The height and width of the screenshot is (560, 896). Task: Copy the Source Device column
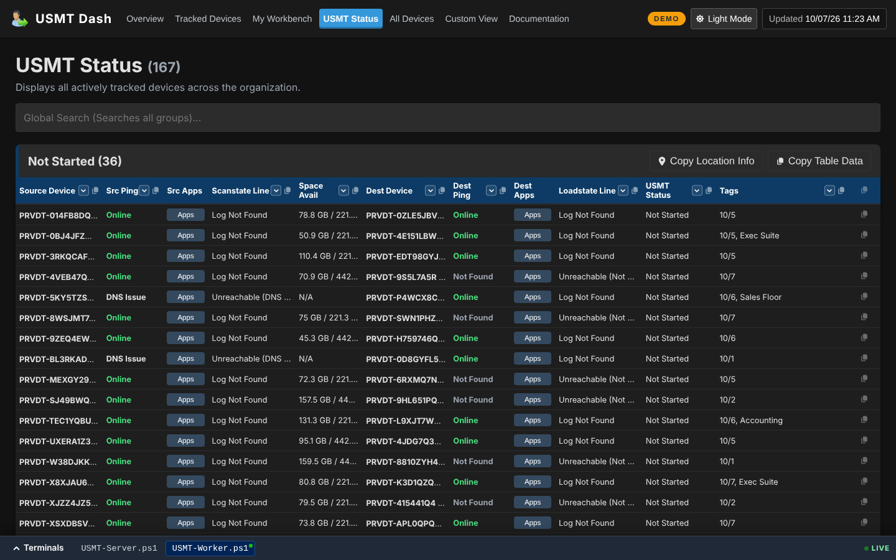[95, 190]
